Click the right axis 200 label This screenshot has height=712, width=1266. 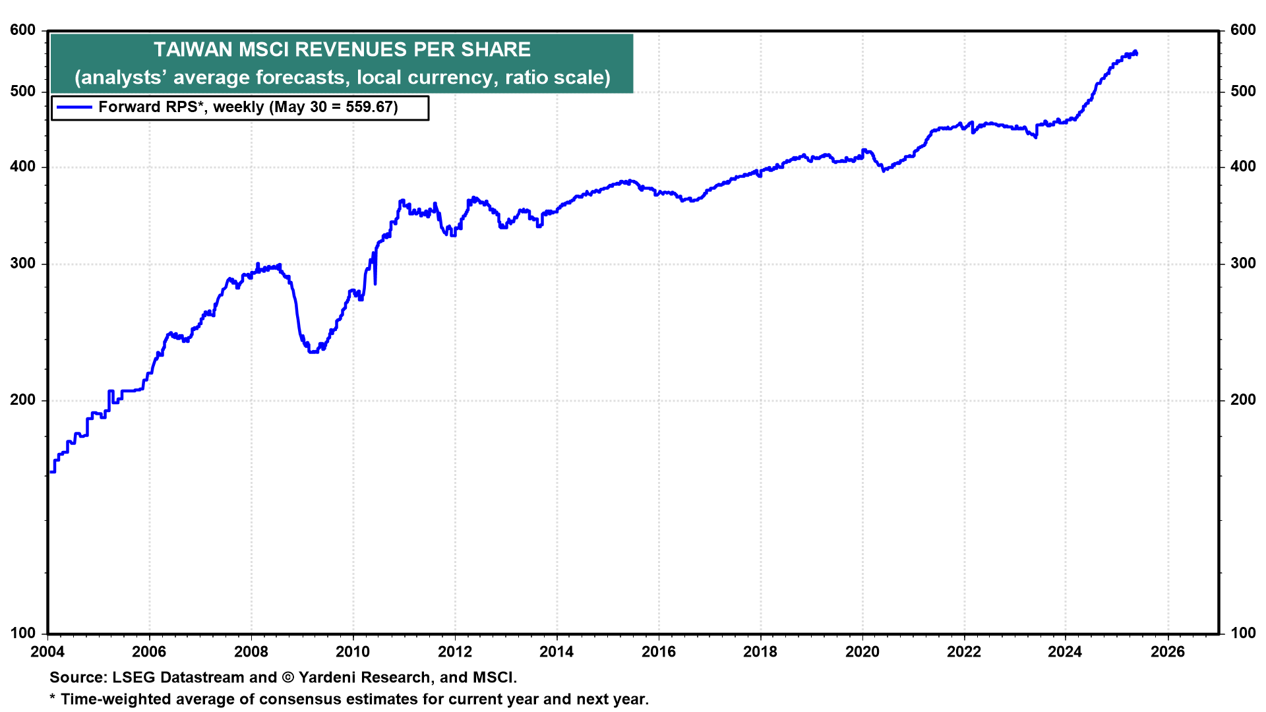[x=1243, y=400]
